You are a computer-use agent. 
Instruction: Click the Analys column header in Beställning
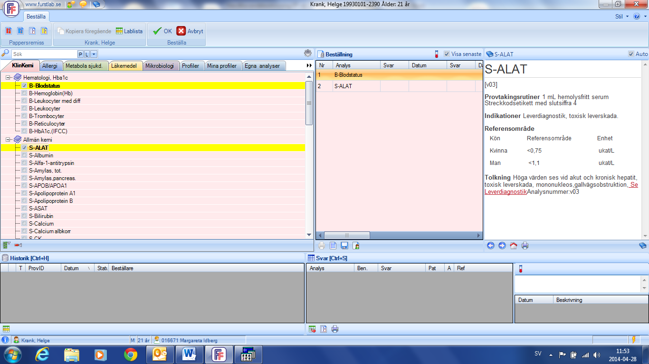pos(356,65)
